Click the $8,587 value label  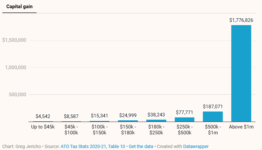pos(71,116)
